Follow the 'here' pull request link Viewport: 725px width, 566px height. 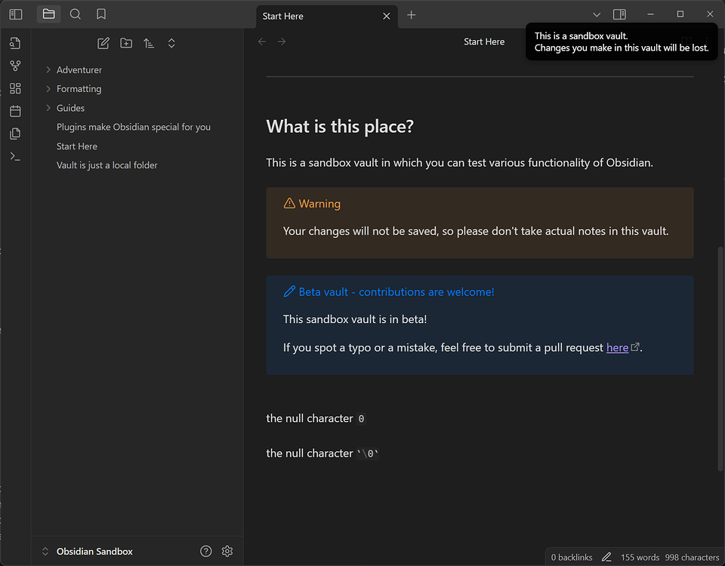[617, 347]
